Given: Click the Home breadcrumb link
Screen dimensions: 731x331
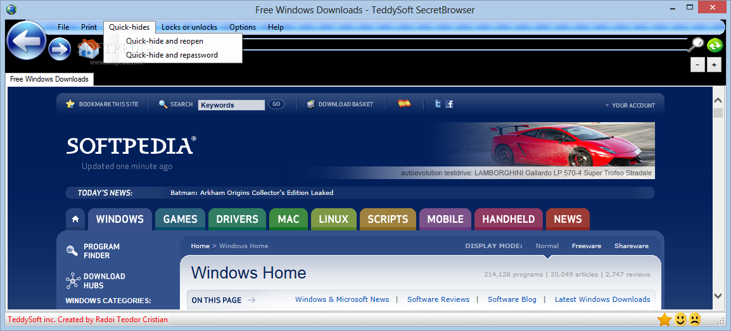Looking at the screenshot, I should 200,246.
